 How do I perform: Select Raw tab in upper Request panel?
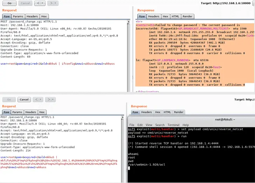click(7, 16)
